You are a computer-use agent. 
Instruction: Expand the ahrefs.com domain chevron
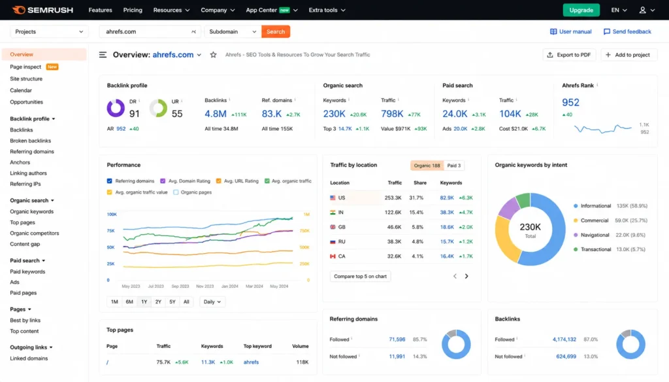(199, 55)
